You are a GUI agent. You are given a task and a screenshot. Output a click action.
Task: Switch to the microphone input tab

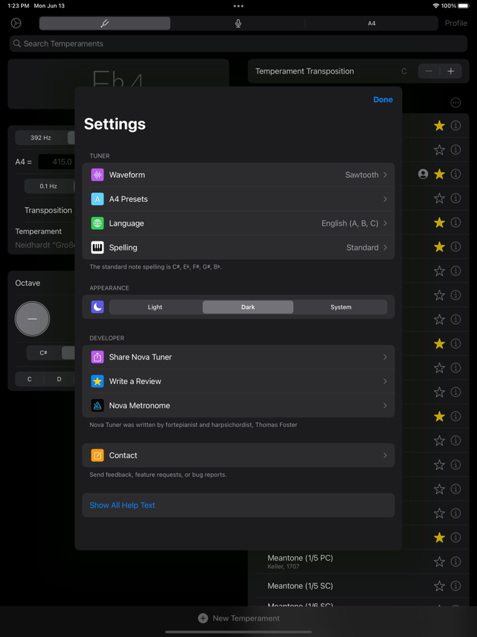click(237, 23)
